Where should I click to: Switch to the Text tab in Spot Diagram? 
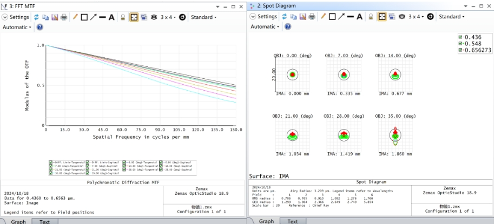click(x=292, y=221)
